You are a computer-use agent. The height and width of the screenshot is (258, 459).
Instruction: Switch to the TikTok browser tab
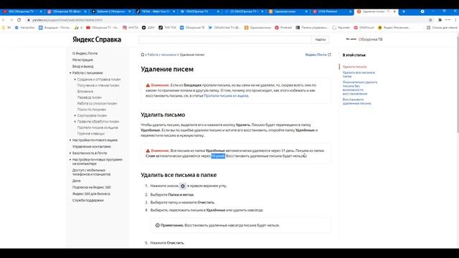(156, 11)
